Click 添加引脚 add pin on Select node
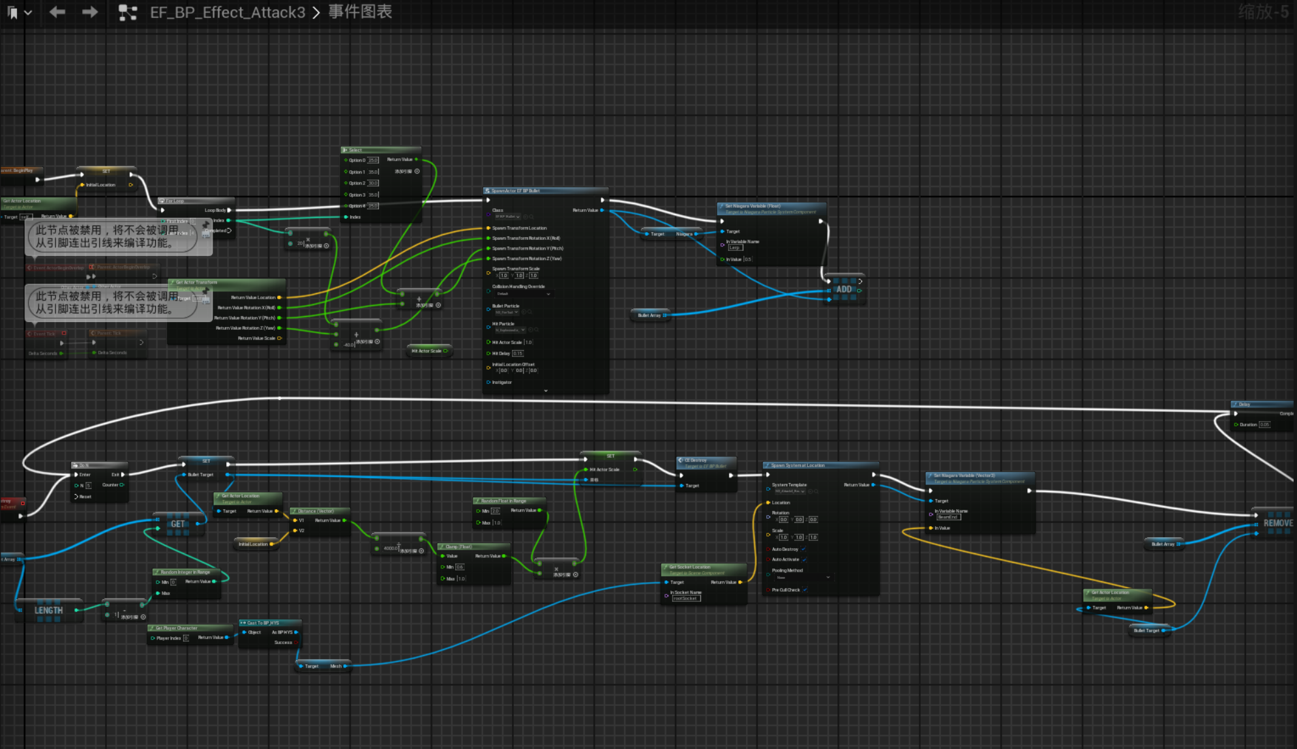The height and width of the screenshot is (749, 1297). (x=408, y=171)
